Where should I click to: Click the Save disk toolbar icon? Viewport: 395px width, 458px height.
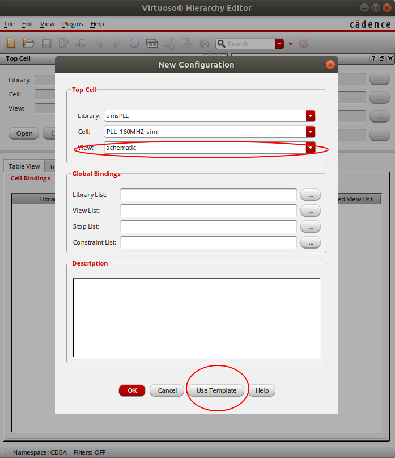click(x=46, y=44)
